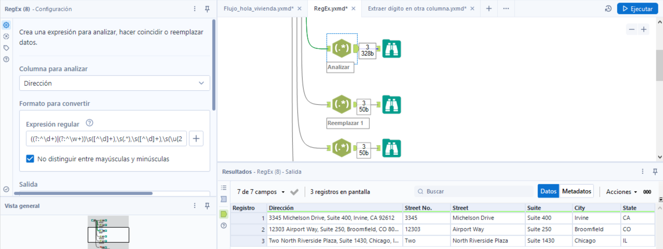Click the configuration panel horizontal scrollbar
This screenshot has height=249, width=663.
click(83, 193)
